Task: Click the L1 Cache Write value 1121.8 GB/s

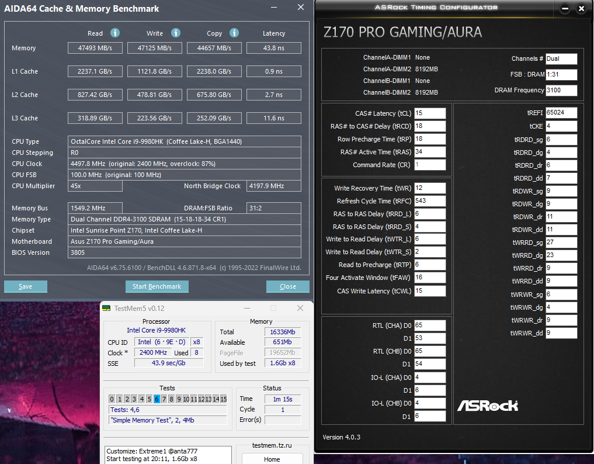Action: [x=155, y=71]
